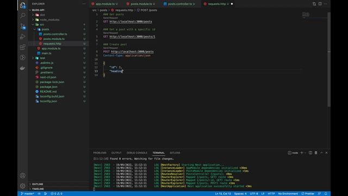This screenshot has height=196, width=348.
Task: Click the master branch indicator
Action: [27, 194]
